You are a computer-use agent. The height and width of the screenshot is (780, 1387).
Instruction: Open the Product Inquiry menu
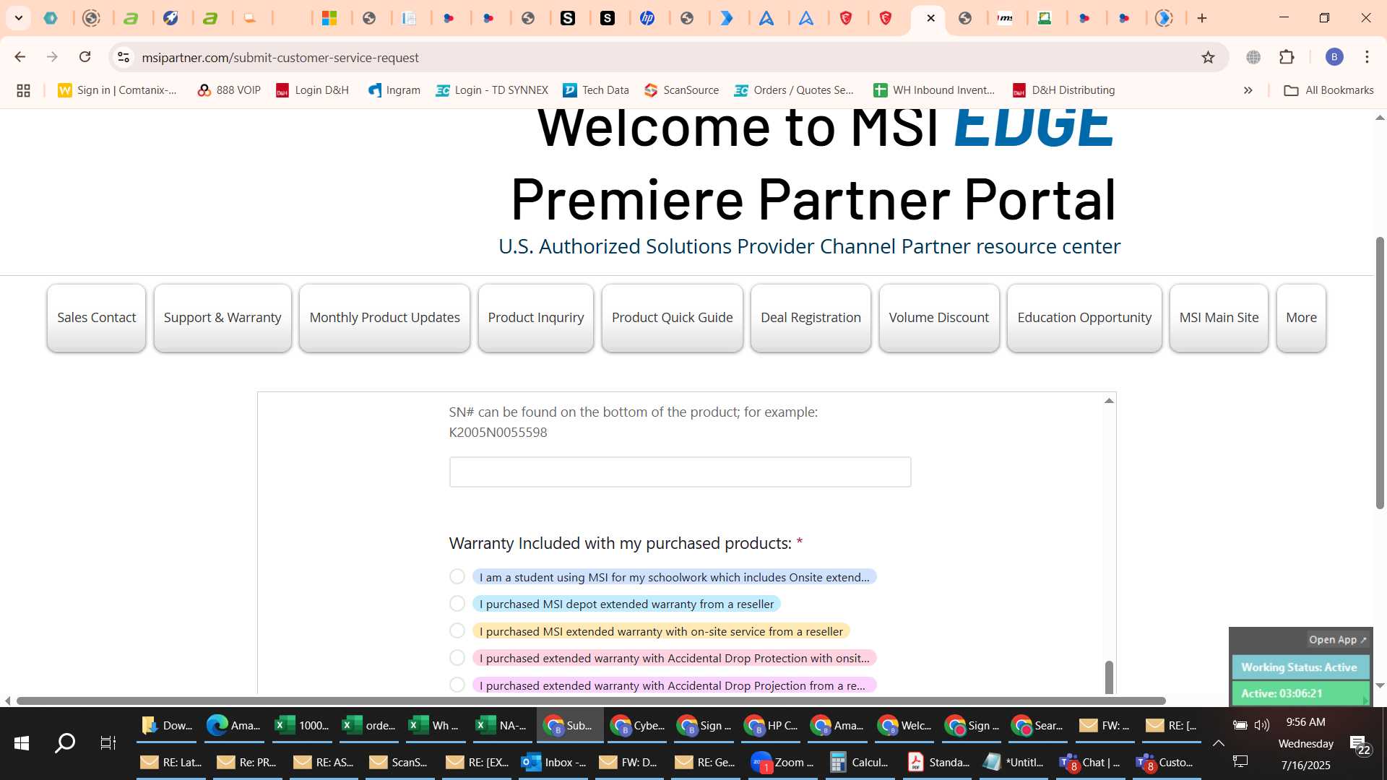pyautogui.click(x=536, y=318)
